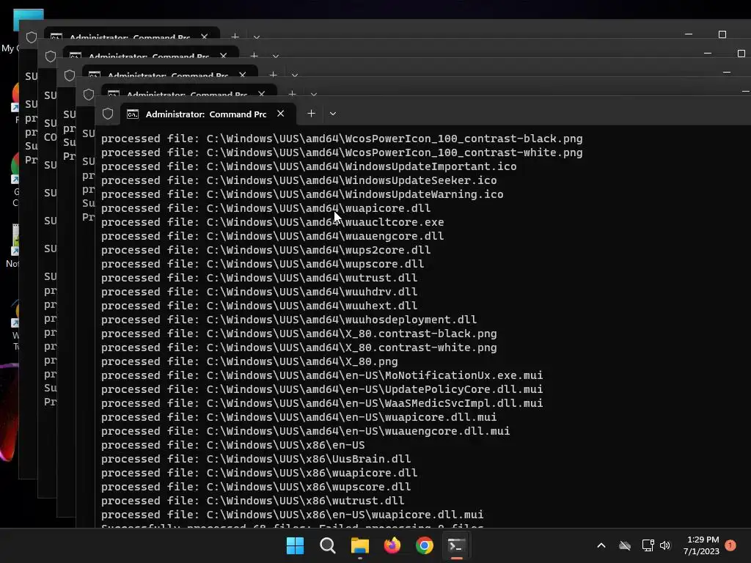Open Google Chrome from the taskbar
This screenshot has height=563, width=751.
click(425, 545)
